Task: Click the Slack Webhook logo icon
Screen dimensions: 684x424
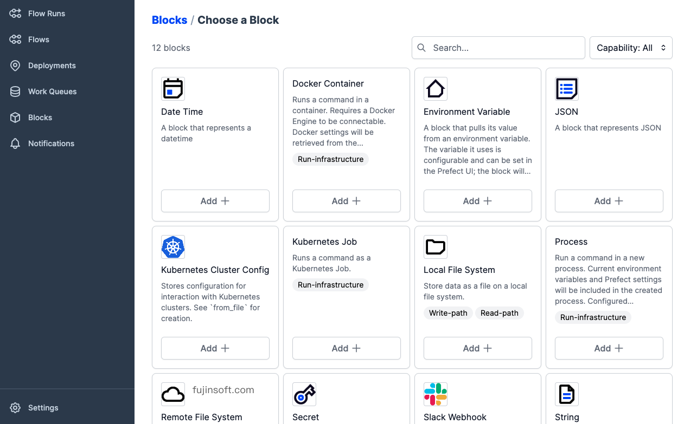Action: click(436, 394)
